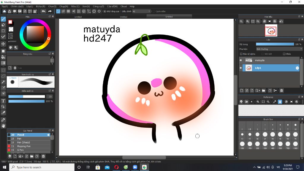
Task: Adjust the brush size slider showing 20
Action: tap(26, 96)
